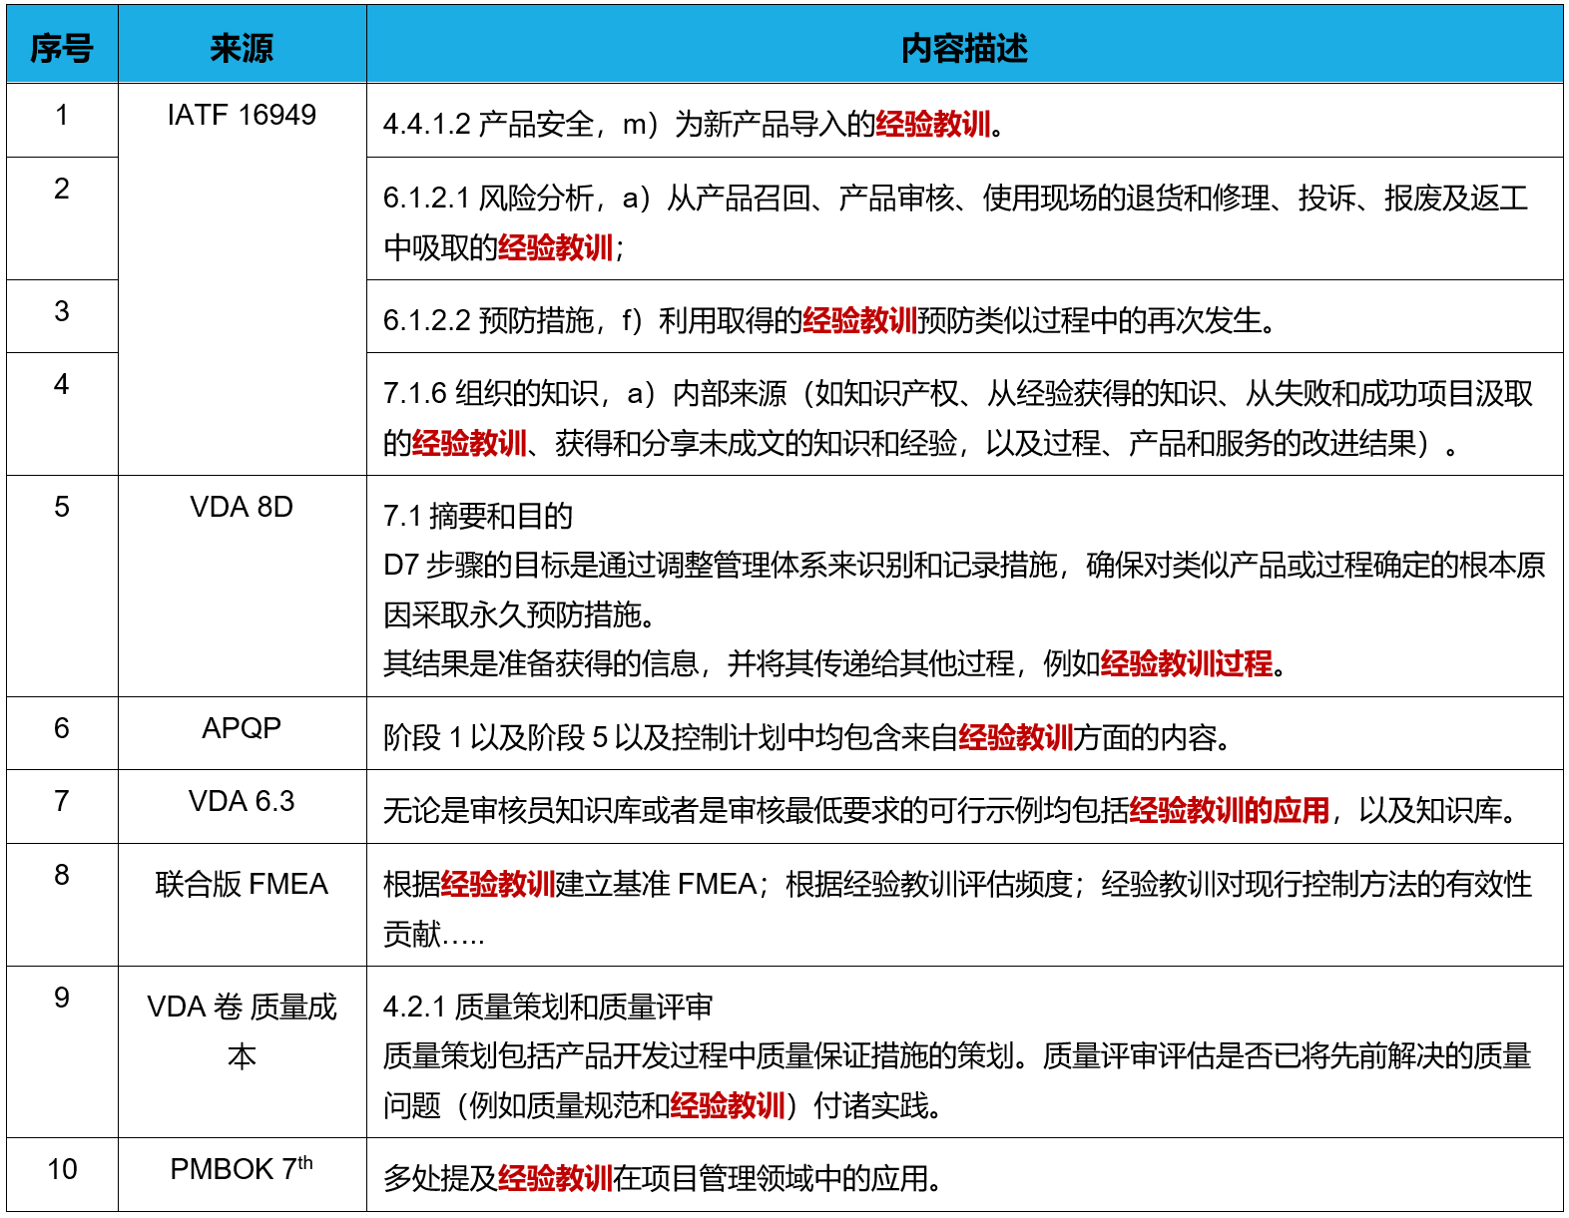Click the row number 1 cell
1569x1218 pixels.
pyautogui.click(x=62, y=116)
